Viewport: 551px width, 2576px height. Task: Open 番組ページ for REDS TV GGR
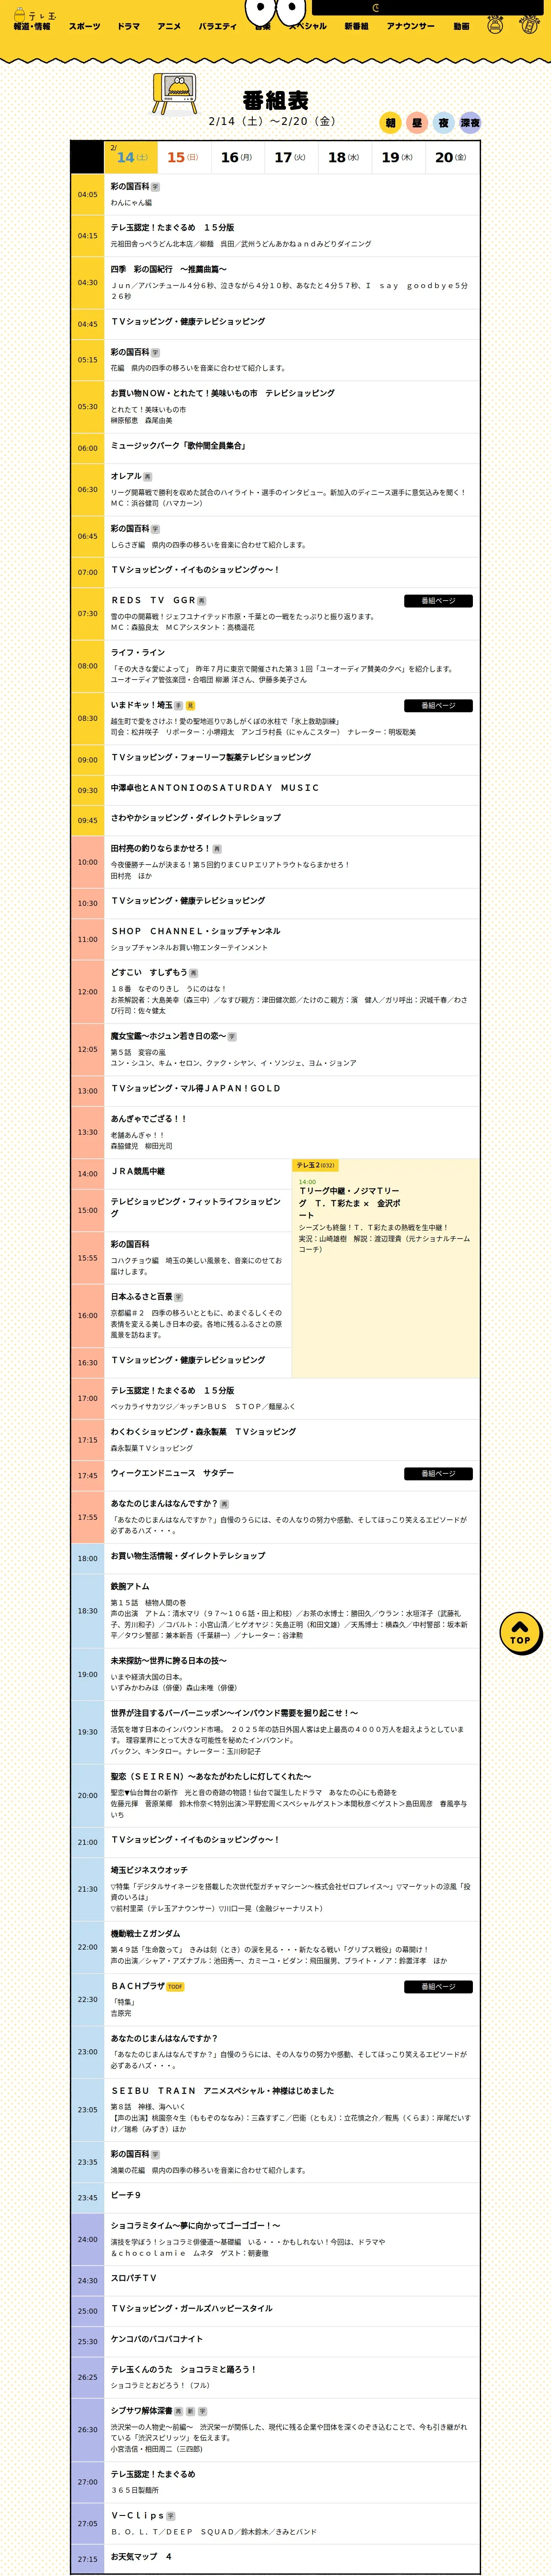438,601
